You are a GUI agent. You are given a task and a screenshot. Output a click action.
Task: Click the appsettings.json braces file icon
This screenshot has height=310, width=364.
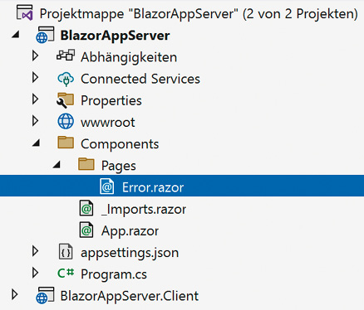(66, 252)
